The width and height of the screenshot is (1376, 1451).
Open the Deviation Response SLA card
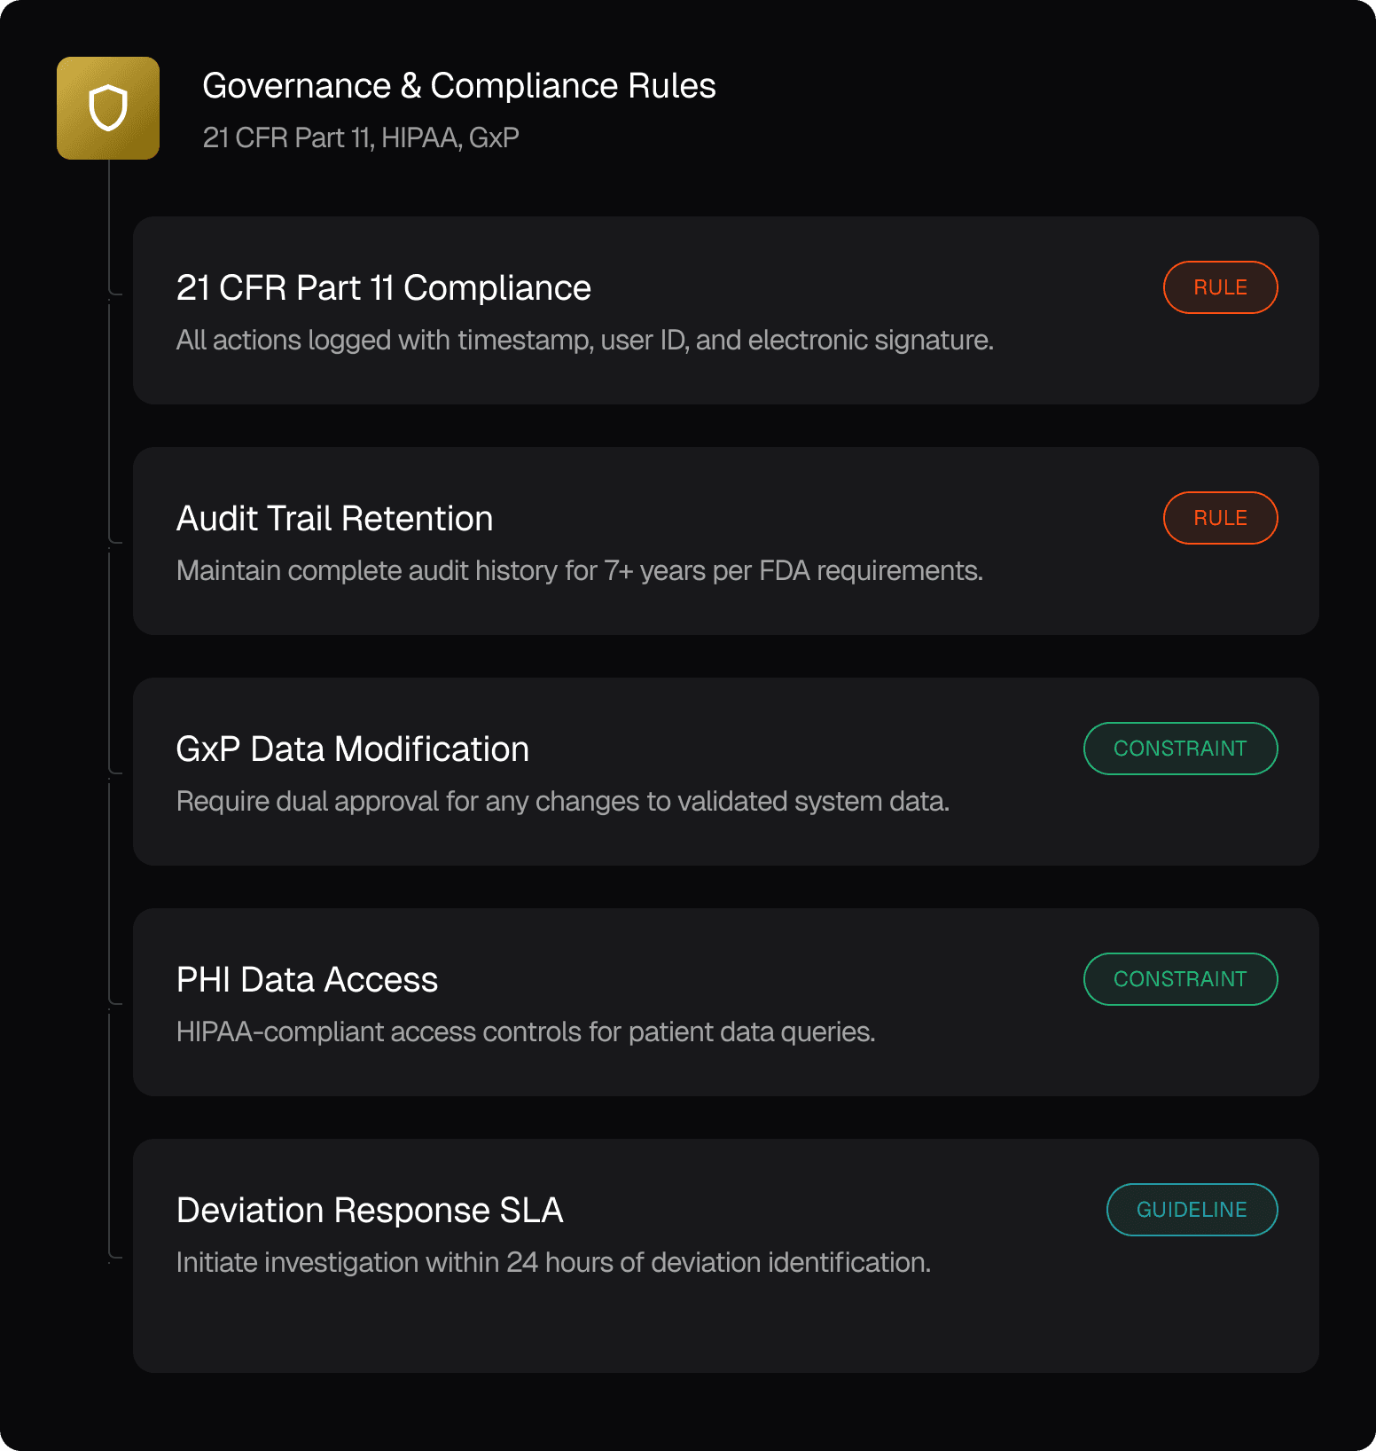725,1256
